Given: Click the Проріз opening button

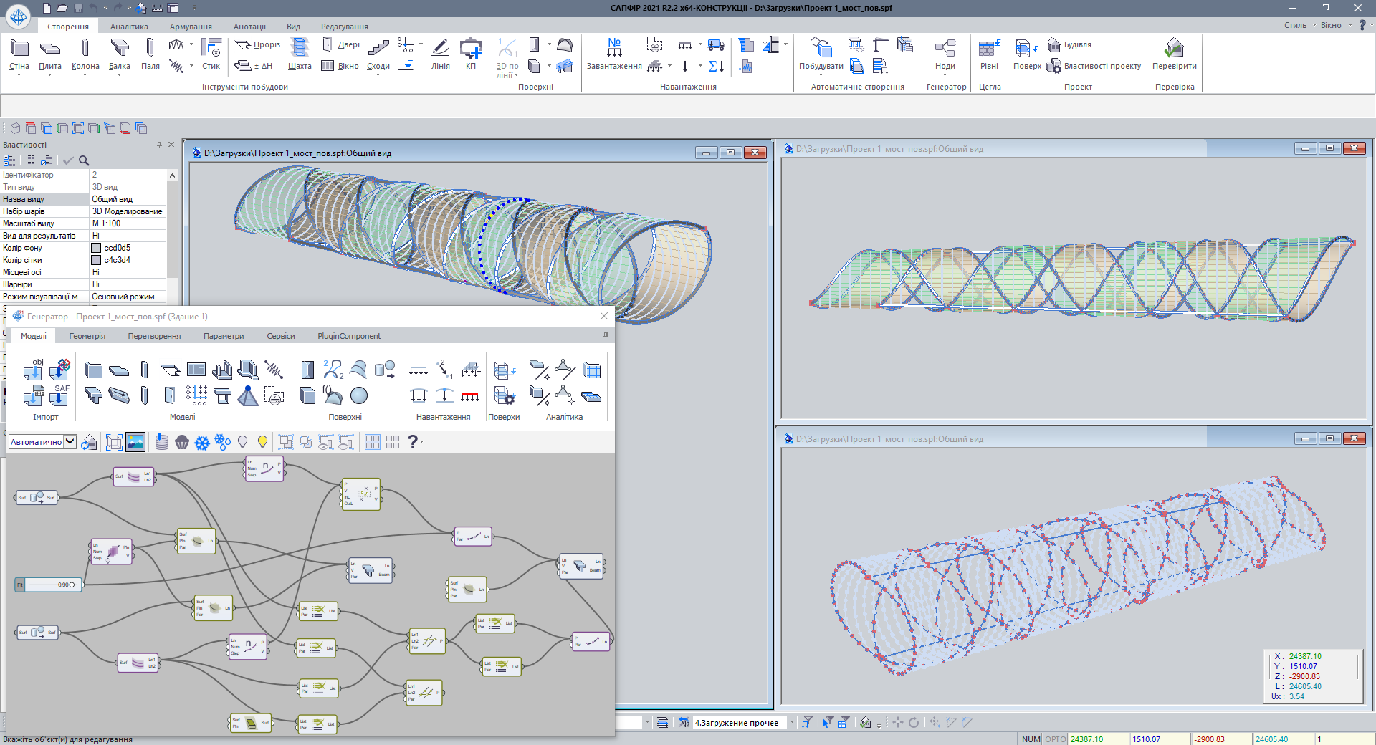Looking at the screenshot, I should coord(258,44).
